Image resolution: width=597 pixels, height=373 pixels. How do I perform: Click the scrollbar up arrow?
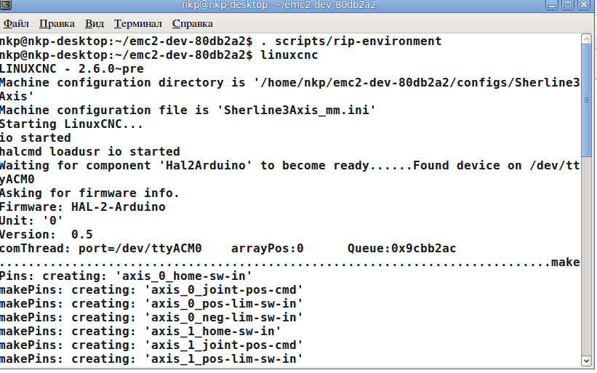(x=587, y=39)
